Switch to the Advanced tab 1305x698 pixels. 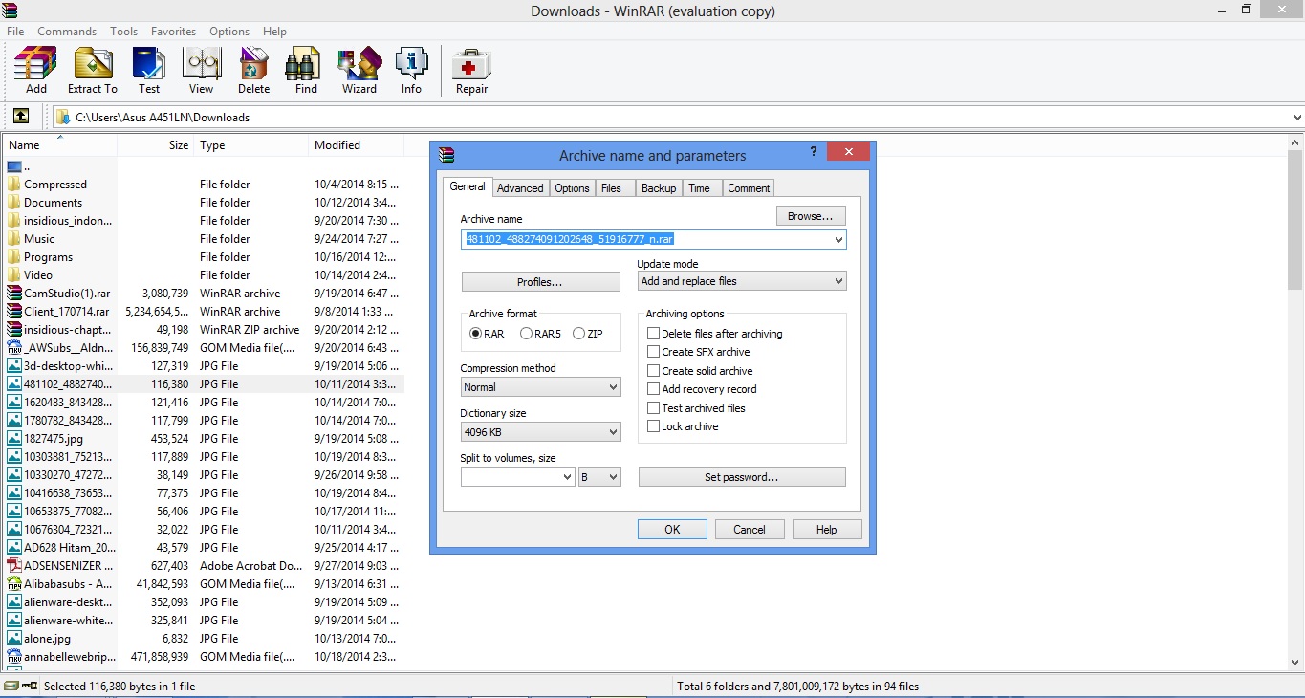click(520, 188)
